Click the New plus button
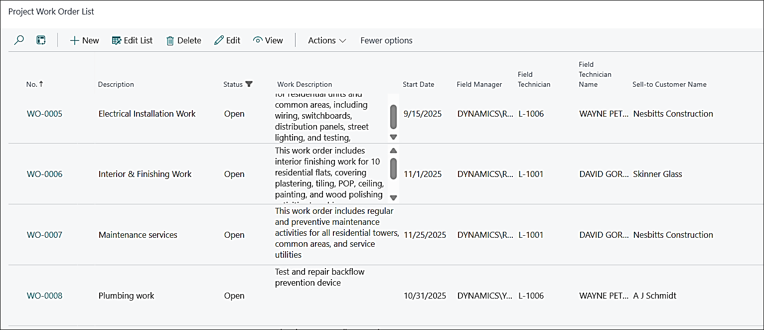764x330 pixels. click(x=84, y=40)
